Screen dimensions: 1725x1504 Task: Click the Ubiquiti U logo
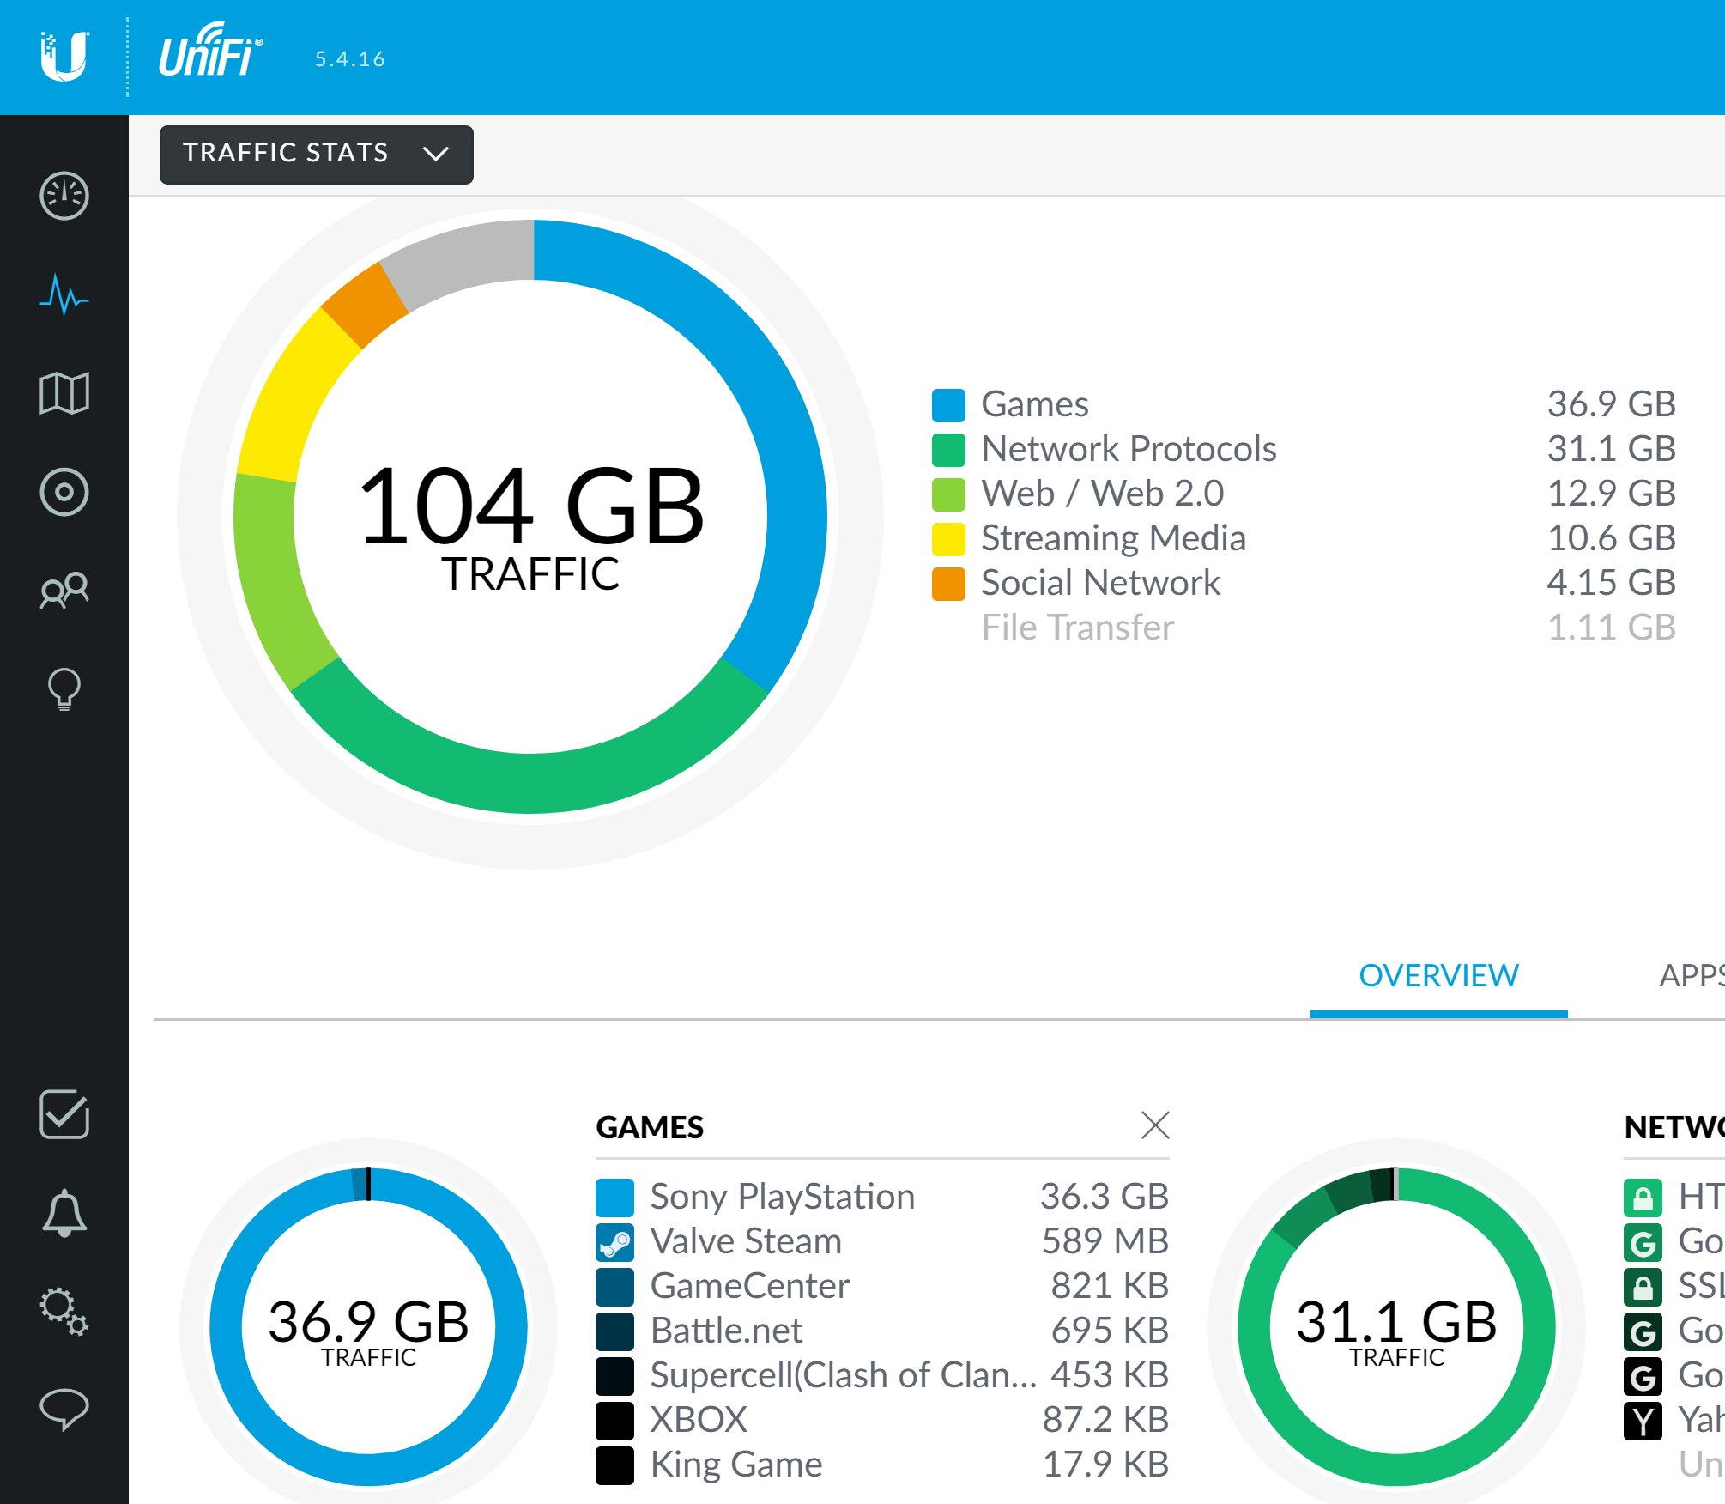point(64,57)
